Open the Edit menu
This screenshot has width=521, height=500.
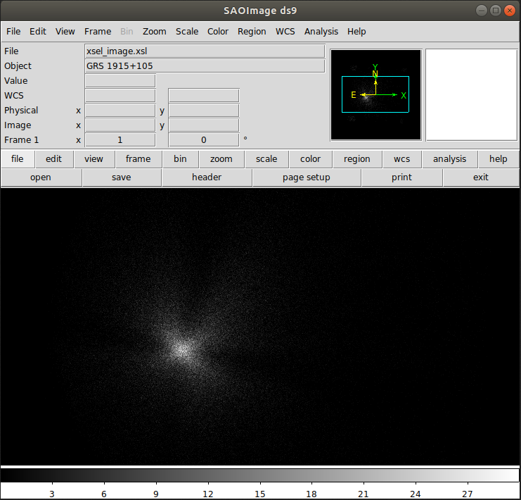point(37,31)
